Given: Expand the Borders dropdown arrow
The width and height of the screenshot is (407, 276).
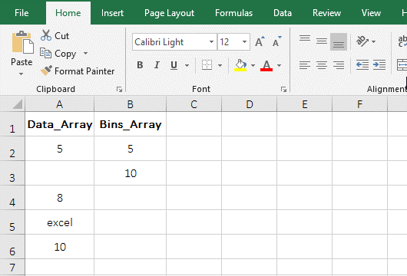Looking at the screenshot, I should 220,65.
